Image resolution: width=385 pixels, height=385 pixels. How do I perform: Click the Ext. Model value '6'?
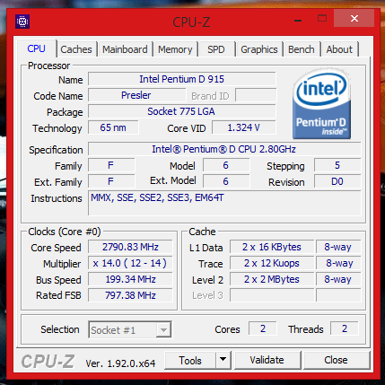coord(226,181)
